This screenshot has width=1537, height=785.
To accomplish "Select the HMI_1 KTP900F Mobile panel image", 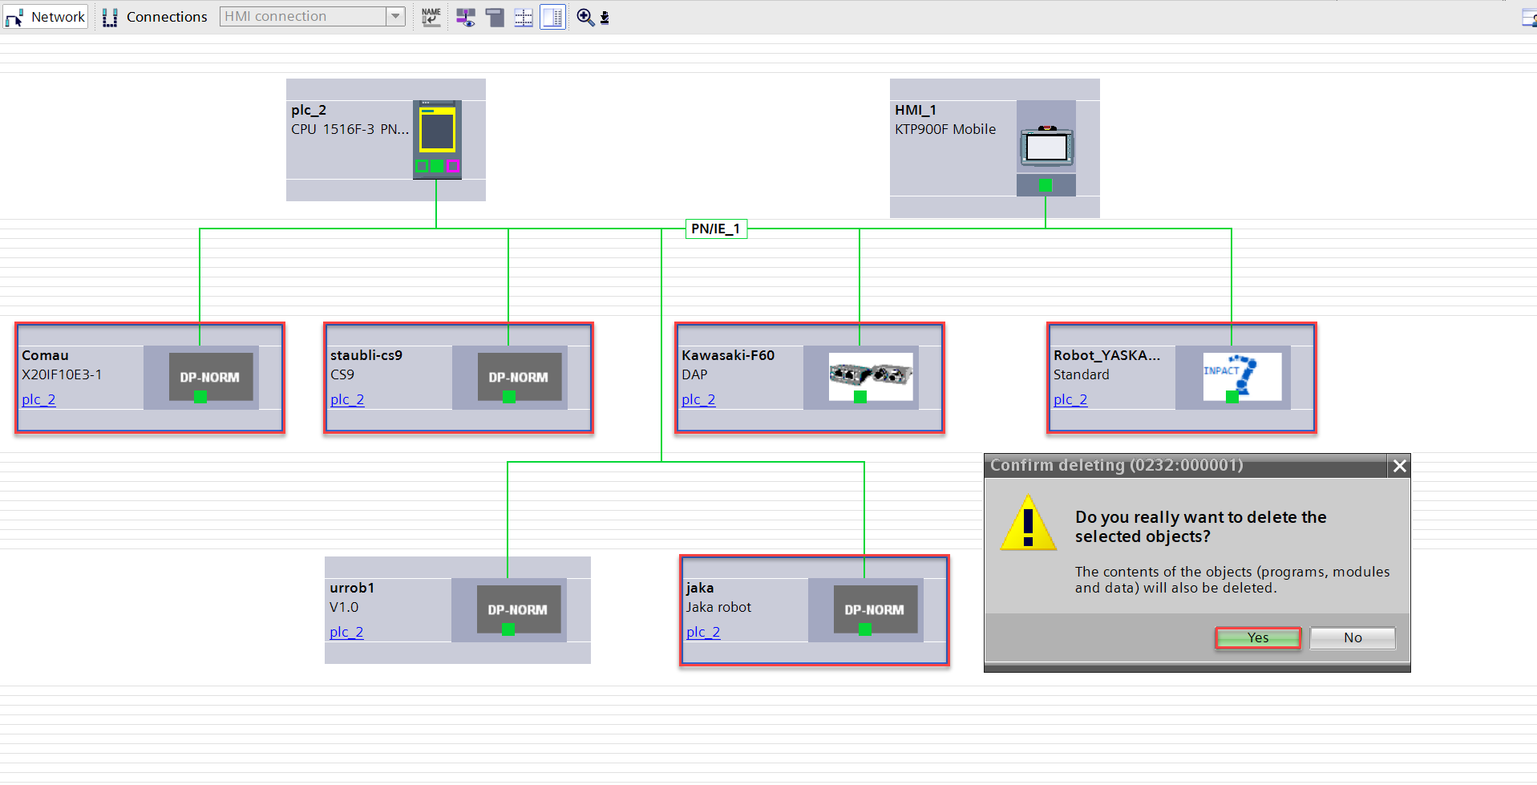I will coord(1046,147).
